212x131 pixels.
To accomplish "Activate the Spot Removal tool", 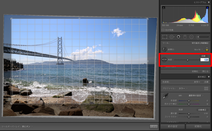I will [172, 37].
